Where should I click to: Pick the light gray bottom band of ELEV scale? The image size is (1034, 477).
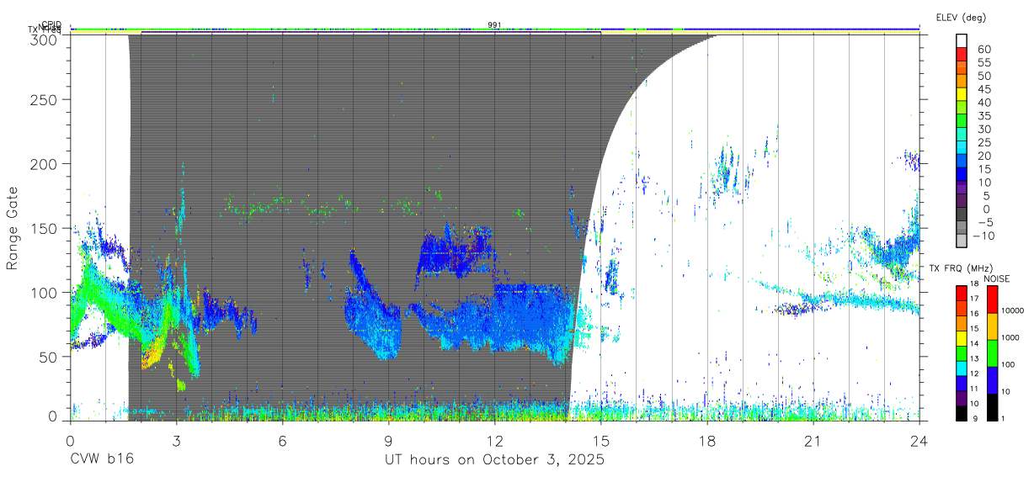(962, 240)
